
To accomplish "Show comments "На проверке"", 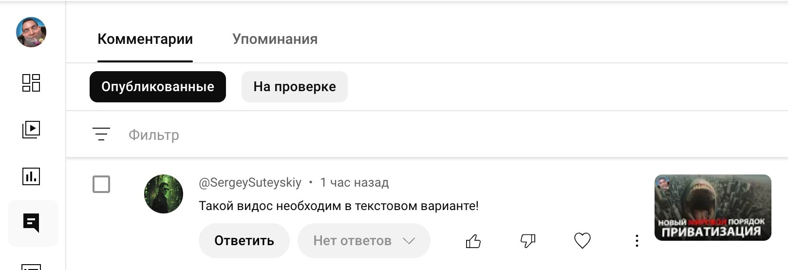I will [294, 87].
